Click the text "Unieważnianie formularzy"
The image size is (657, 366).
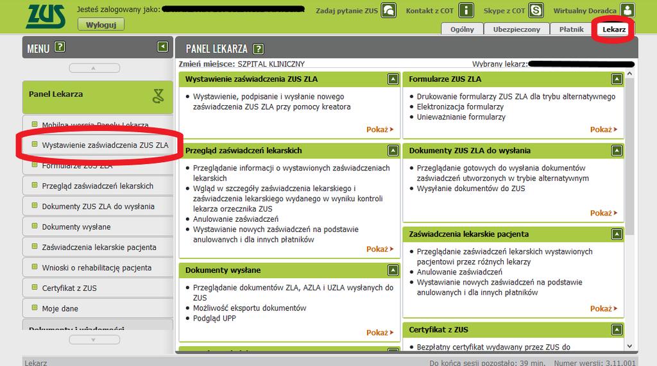(x=461, y=117)
